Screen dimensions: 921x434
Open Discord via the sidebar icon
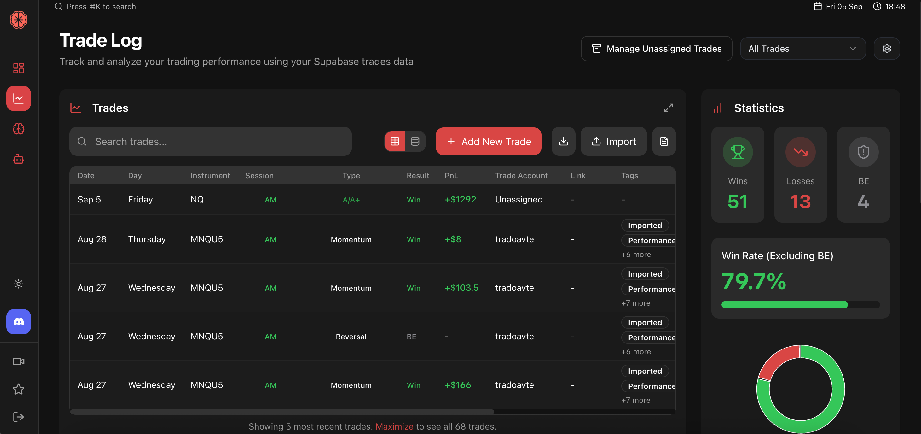click(x=18, y=321)
